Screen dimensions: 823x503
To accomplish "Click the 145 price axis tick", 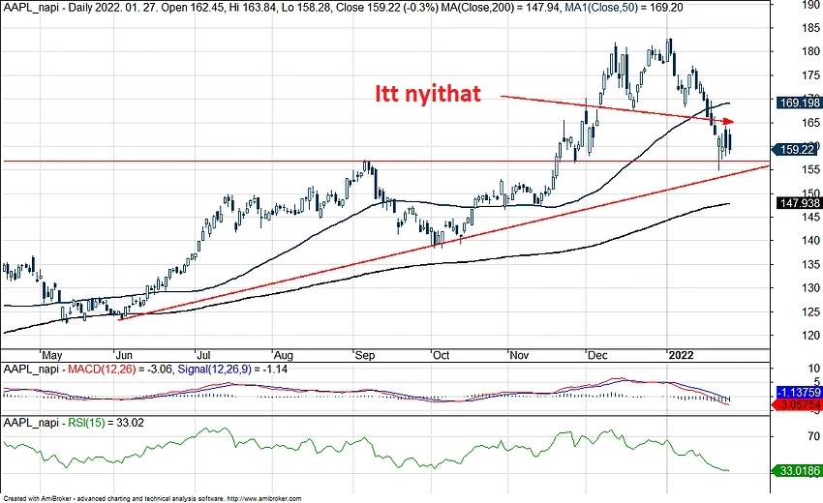I will (x=811, y=217).
